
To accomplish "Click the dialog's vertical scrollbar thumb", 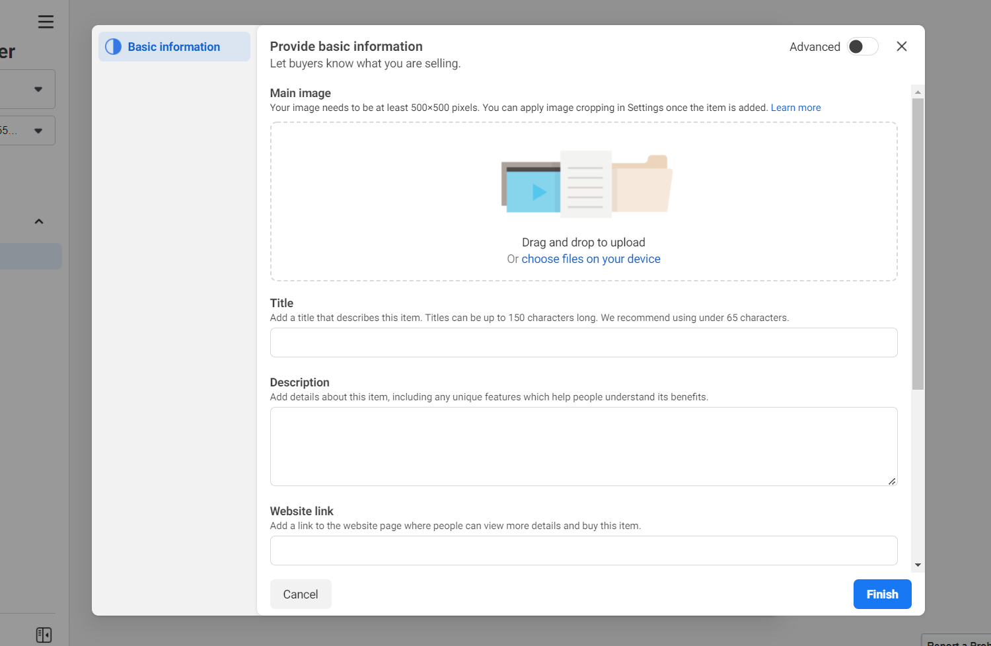I will [x=918, y=243].
